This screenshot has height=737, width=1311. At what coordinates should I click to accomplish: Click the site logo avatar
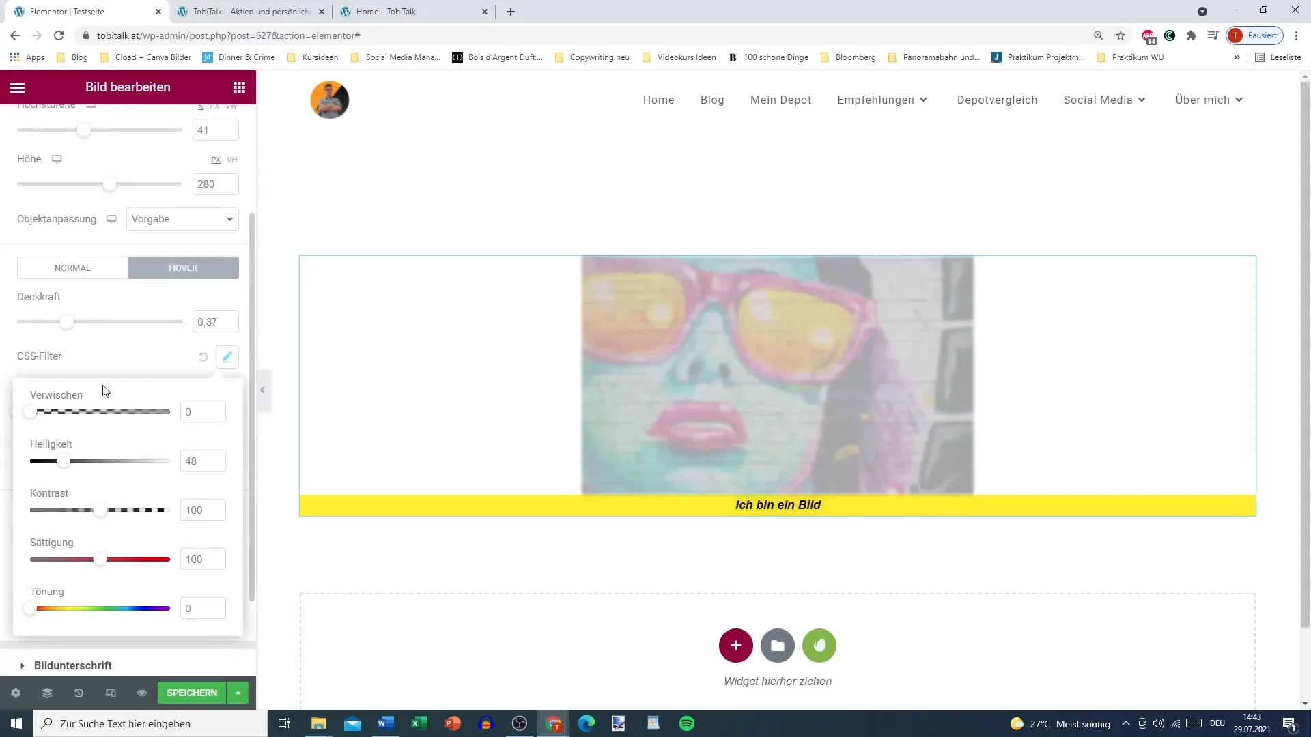(x=330, y=100)
